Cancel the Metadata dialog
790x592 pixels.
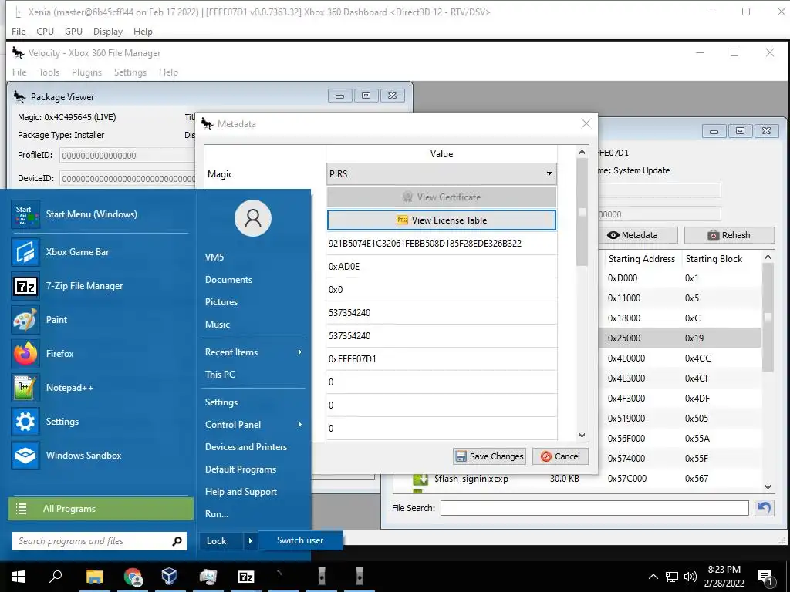click(560, 456)
